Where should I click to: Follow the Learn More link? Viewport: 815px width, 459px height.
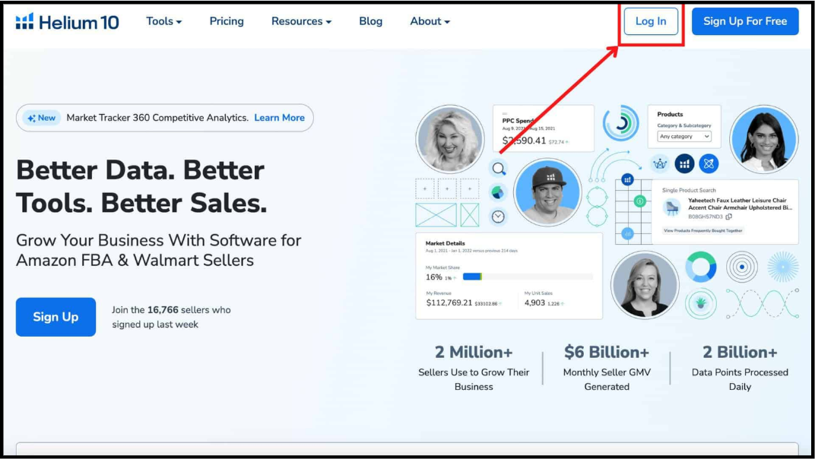(279, 118)
